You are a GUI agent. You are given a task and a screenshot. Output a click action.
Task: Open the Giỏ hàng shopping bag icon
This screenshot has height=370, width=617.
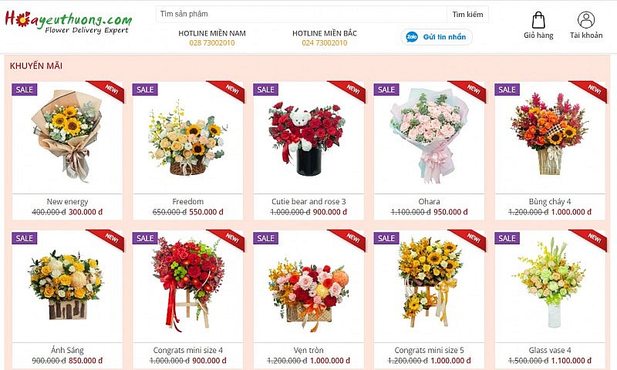point(538,20)
